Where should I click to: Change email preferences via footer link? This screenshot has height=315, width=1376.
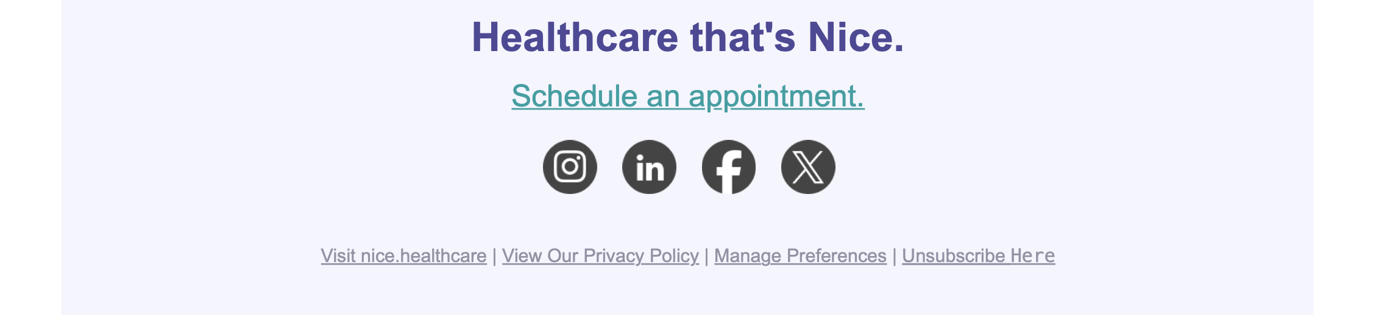[800, 256]
